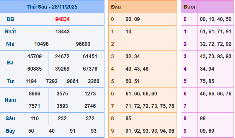Click the Đuôi results cell showing 09, 69
235x138 pixels.
(216, 131)
